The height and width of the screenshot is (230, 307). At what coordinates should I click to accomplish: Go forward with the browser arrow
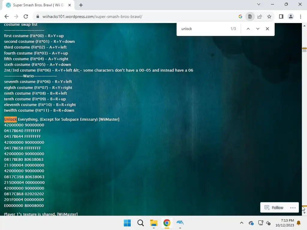coord(16,17)
